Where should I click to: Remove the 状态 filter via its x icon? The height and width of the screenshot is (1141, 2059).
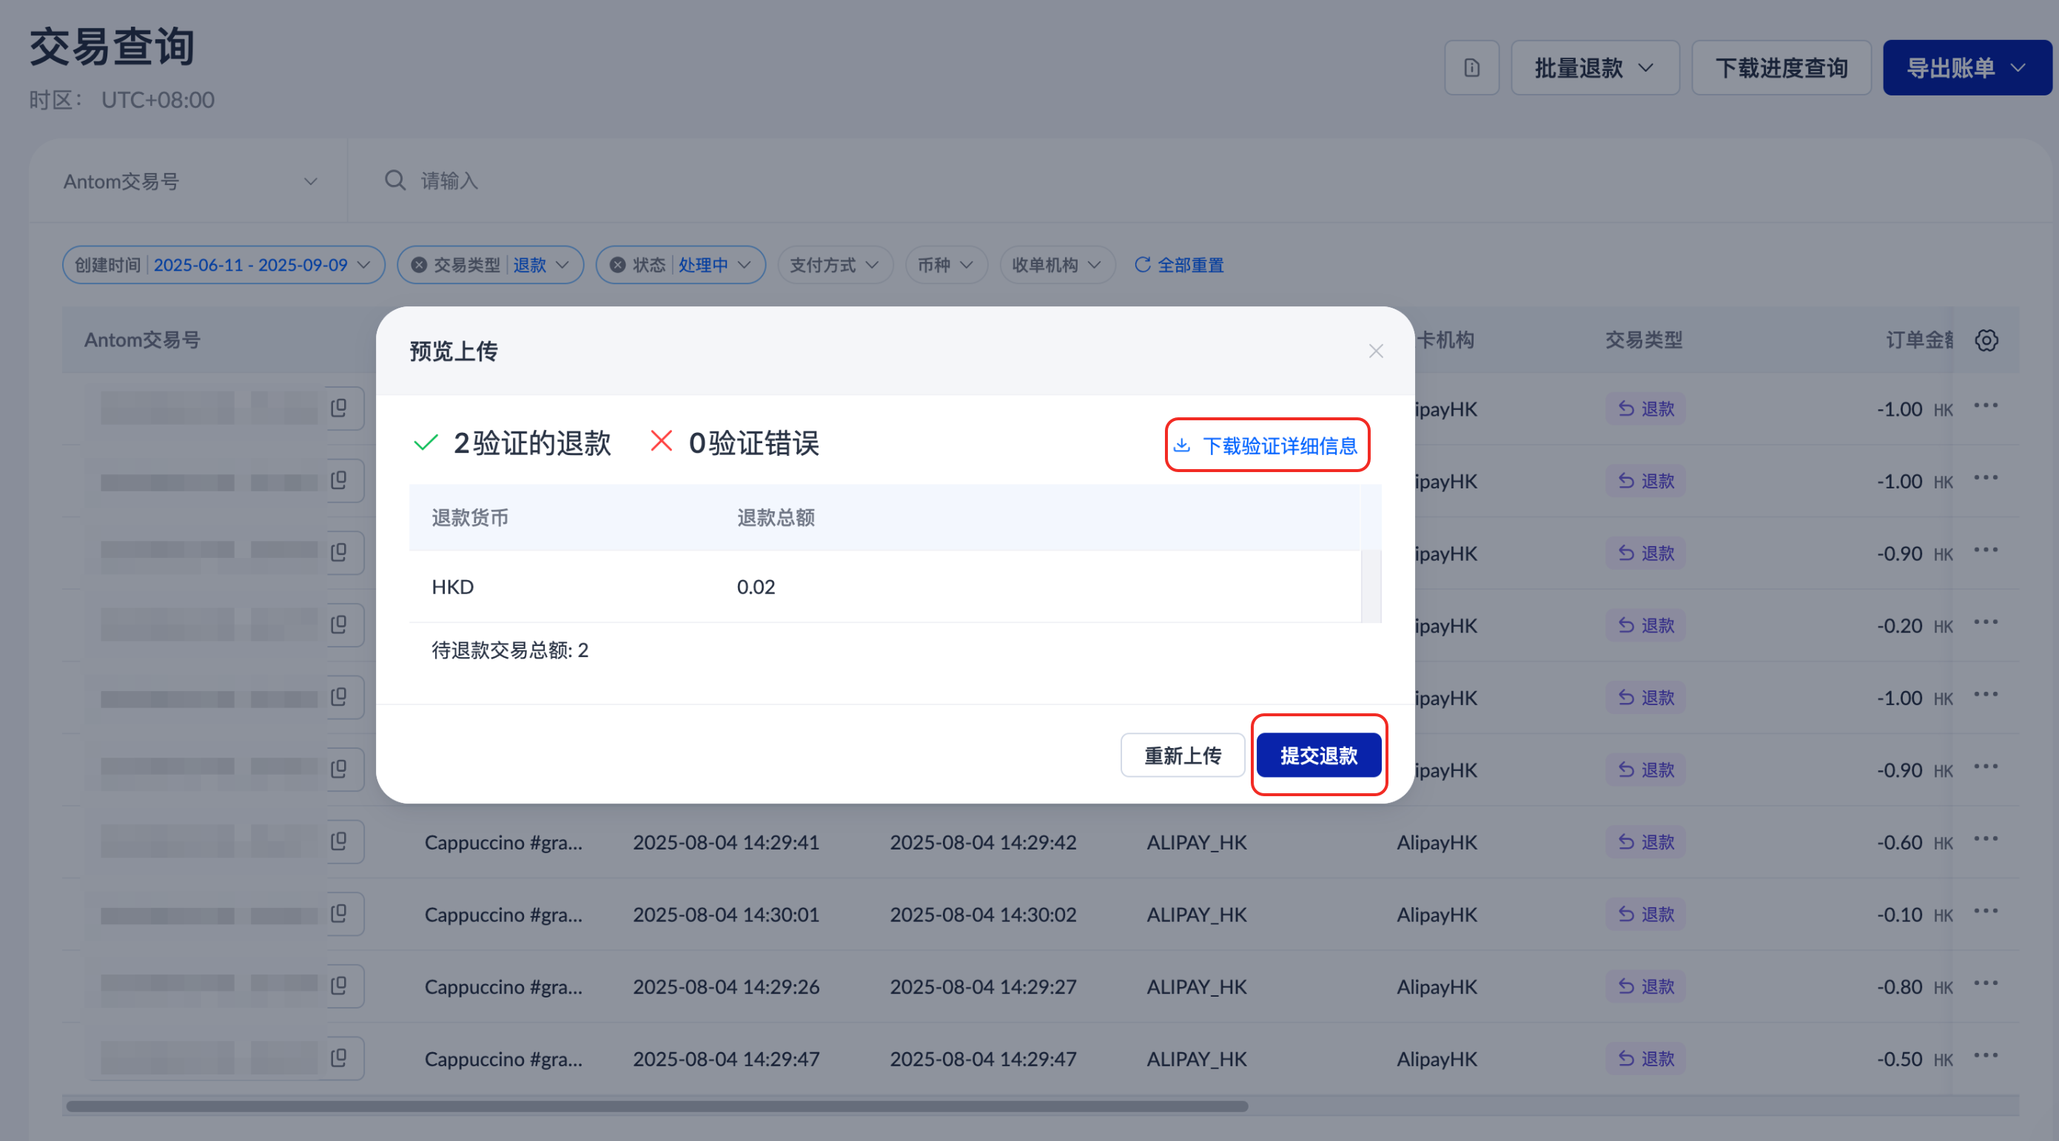[x=618, y=266]
